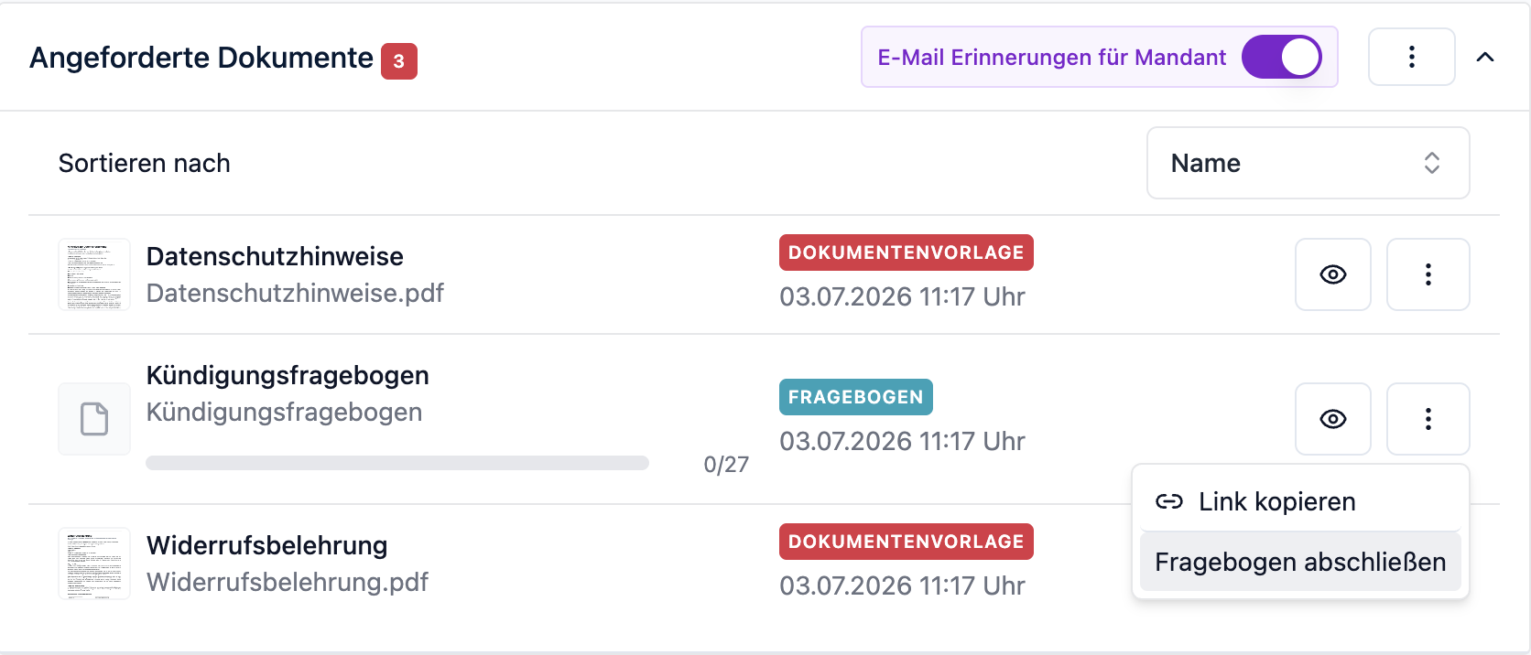Click the red badge showing 3
The image size is (1531, 655).
(399, 61)
